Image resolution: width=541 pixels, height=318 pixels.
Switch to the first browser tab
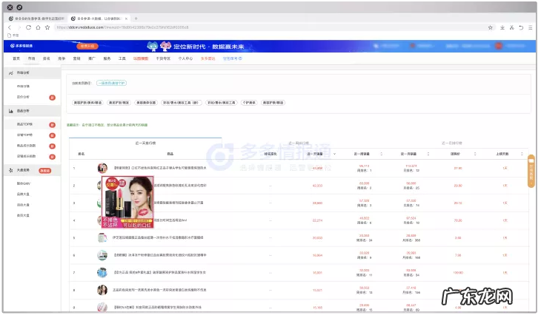coord(36,18)
